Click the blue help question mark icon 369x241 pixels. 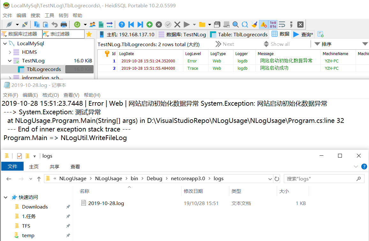pyautogui.click(x=122, y=25)
